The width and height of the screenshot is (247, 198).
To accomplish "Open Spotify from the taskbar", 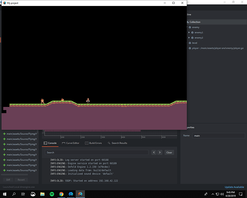I will pos(52,194).
